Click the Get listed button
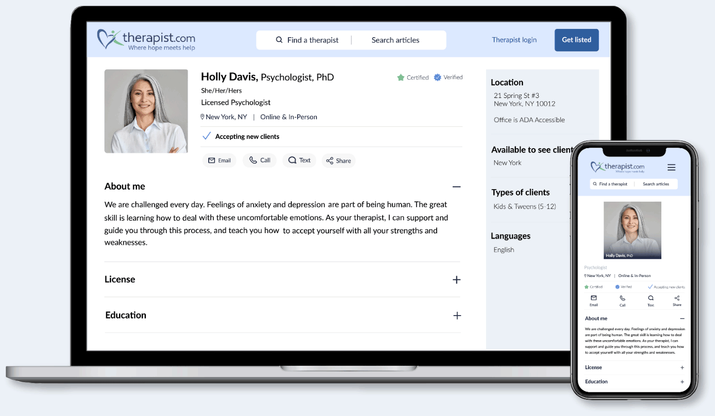Image resolution: width=715 pixels, height=416 pixels. (x=576, y=40)
